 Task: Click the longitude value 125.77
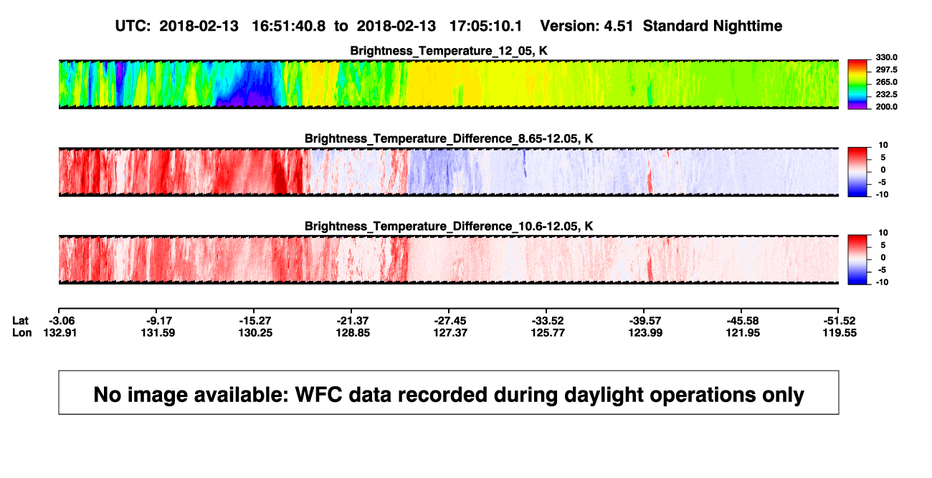click(x=546, y=333)
